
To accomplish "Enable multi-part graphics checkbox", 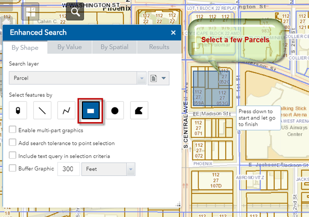I will 12,130.
